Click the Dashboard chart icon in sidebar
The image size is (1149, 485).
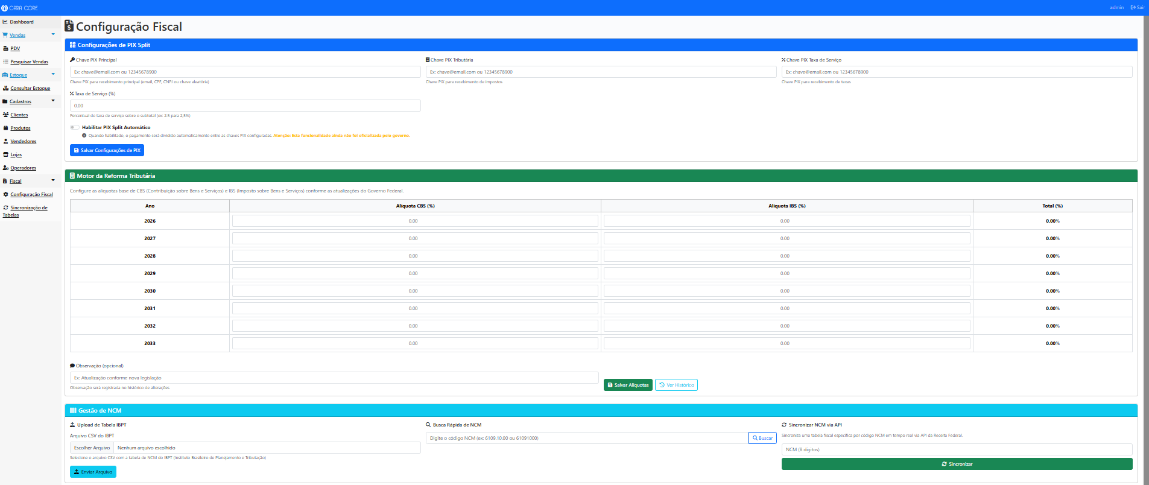coord(5,22)
